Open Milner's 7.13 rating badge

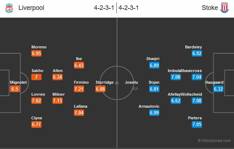[x=58, y=101]
